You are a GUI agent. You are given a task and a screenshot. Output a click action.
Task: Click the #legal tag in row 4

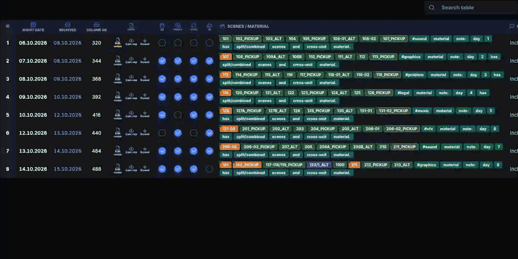(x=403, y=93)
